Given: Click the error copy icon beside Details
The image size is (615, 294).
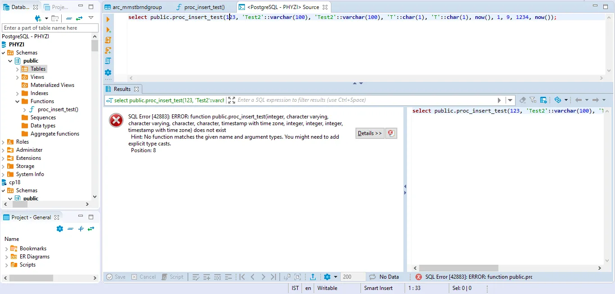Looking at the screenshot, I should tap(391, 133).
